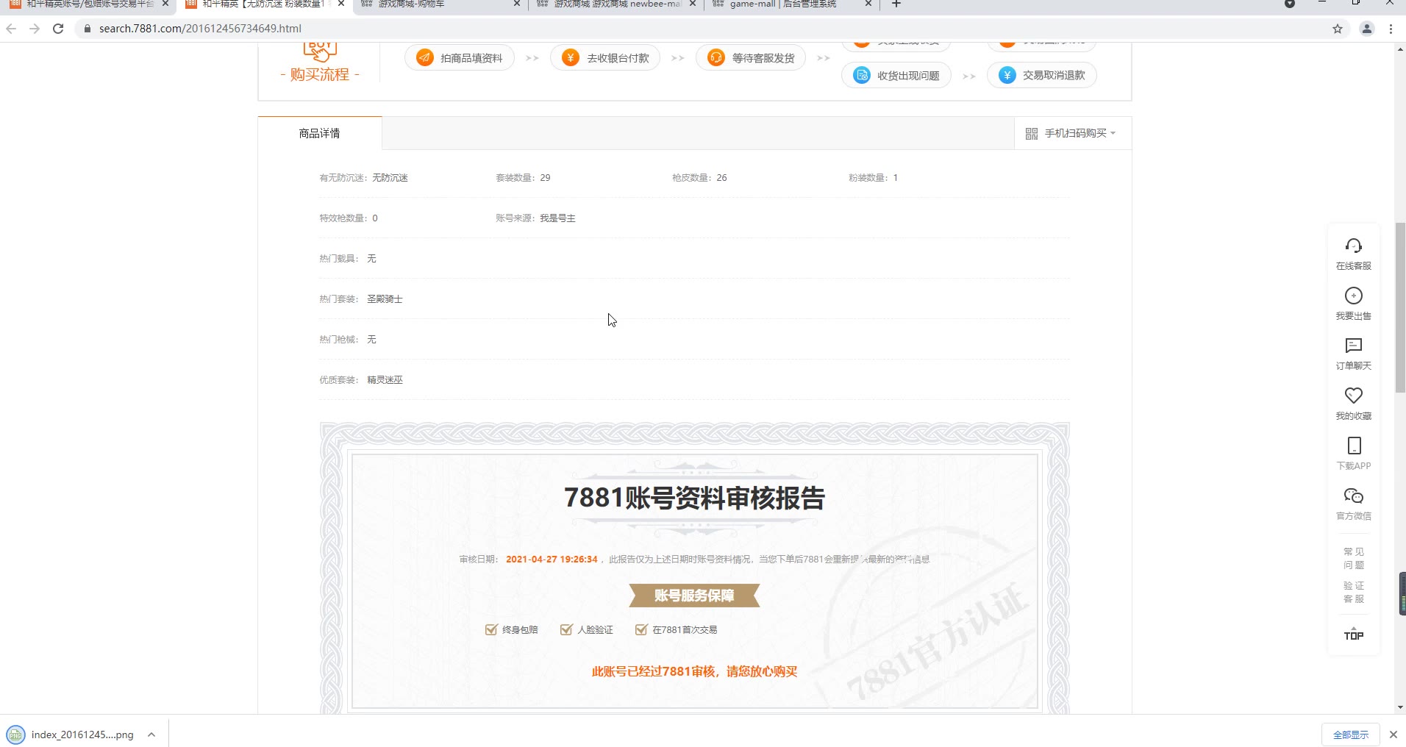
Task: Switch to the 游戏商城-购物车 tab
Action: click(440, 4)
